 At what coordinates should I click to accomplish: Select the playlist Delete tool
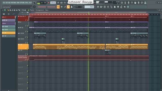(12, 10)
